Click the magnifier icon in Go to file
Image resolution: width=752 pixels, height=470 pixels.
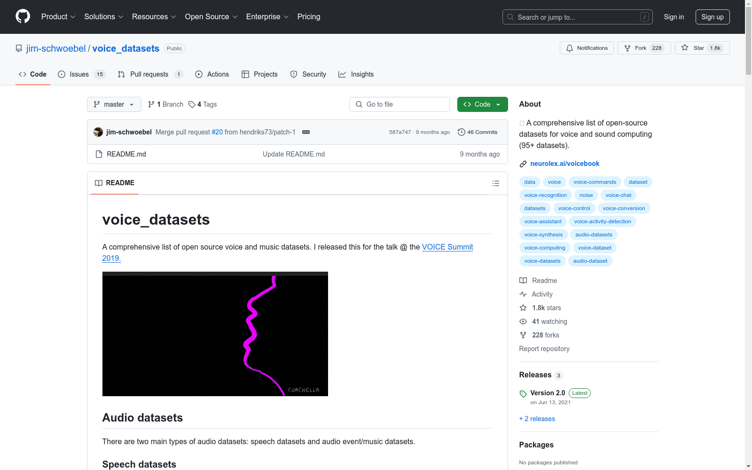tap(359, 104)
